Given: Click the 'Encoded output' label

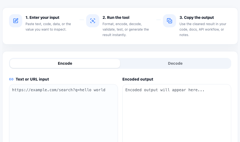Looking at the screenshot, I should coord(138,79).
